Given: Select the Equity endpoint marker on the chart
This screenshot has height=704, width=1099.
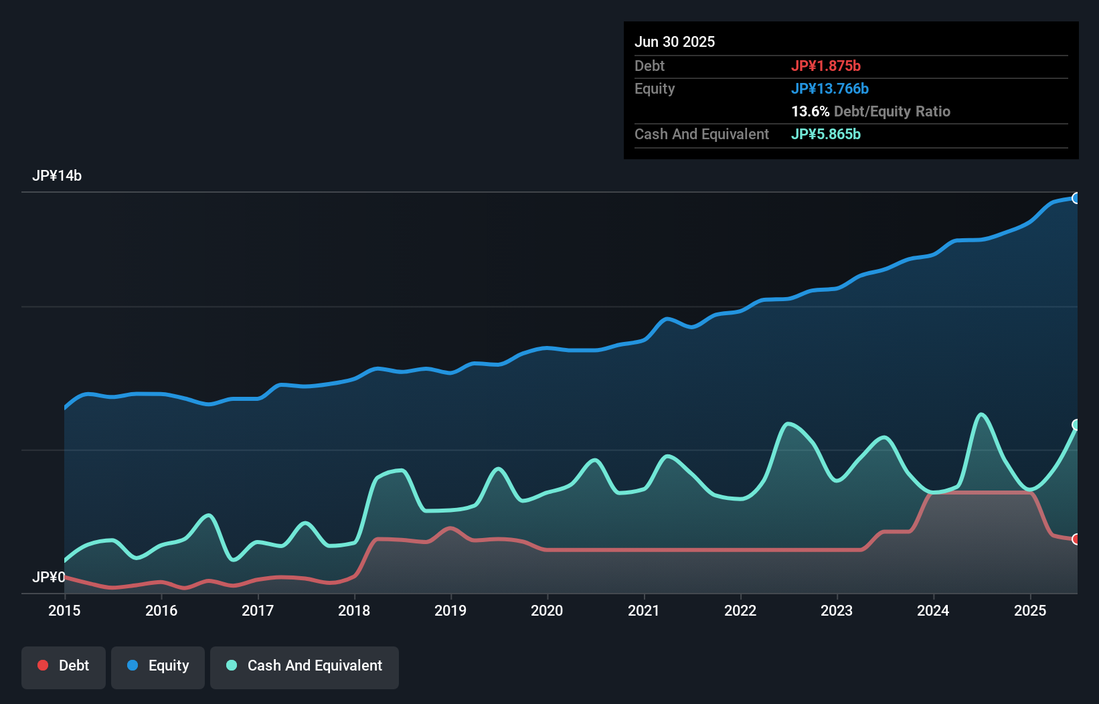Looking at the screenshot, I should [1076, 198].
